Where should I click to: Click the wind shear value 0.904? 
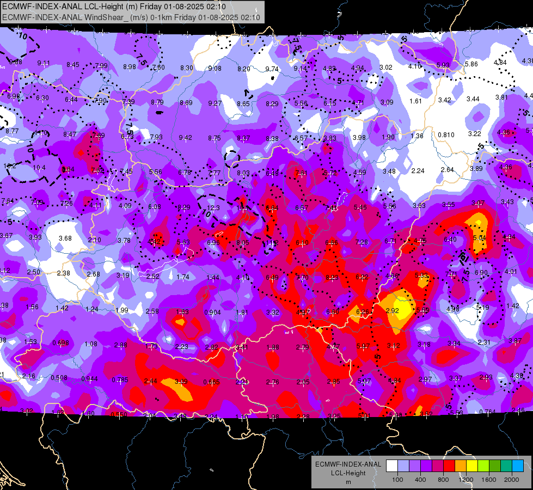[x=212, y=312]
